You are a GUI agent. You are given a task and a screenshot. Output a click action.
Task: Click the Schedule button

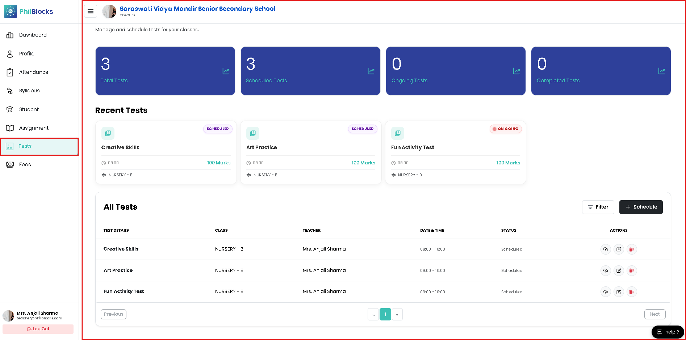(641, 207)
